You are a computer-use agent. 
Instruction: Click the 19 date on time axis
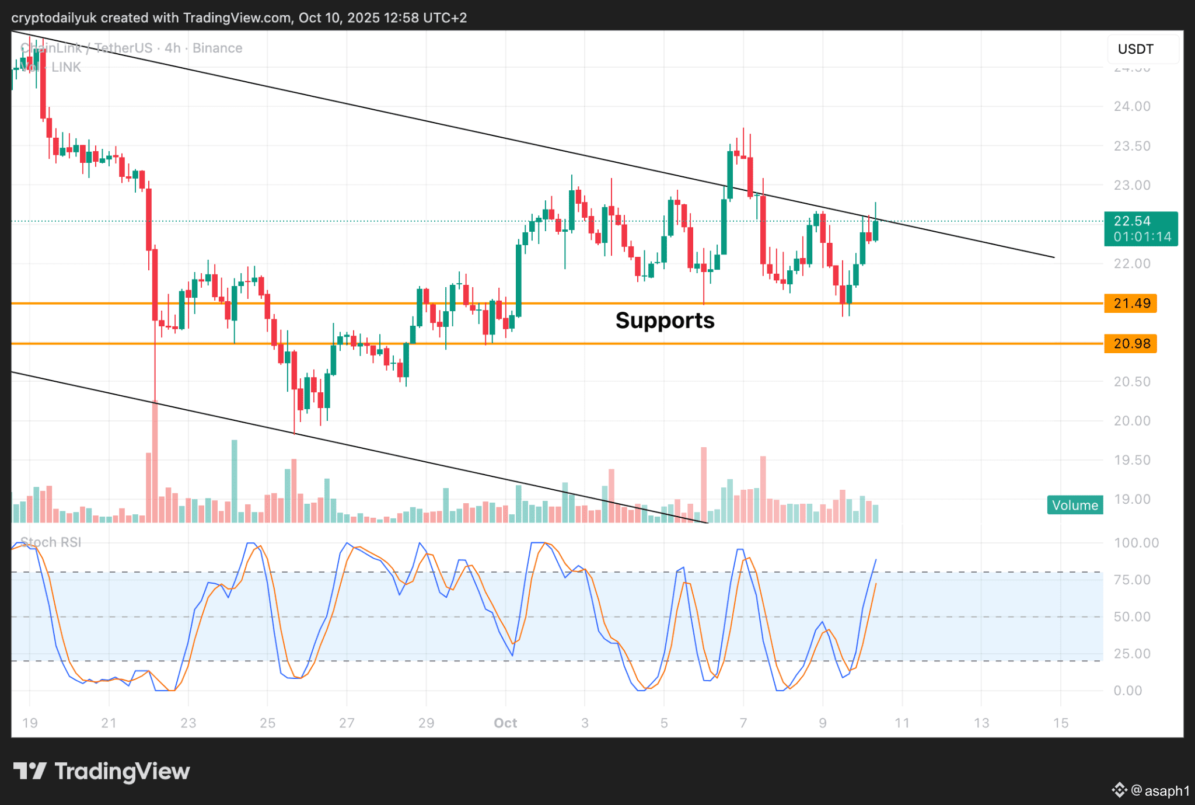[30, 723]
